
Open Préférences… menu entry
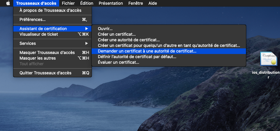point(52,19)
